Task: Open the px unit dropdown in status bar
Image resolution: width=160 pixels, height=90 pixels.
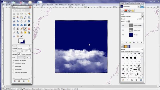Action: pyautogui.click(x=13, y=89)
